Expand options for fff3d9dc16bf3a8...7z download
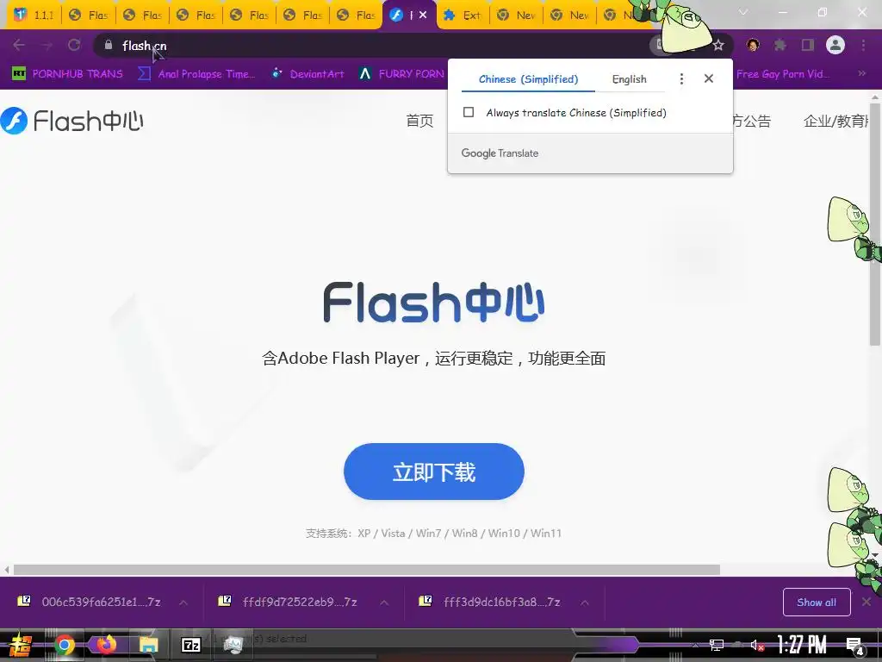Screen dimensions: 882x662 click(585, 603)
